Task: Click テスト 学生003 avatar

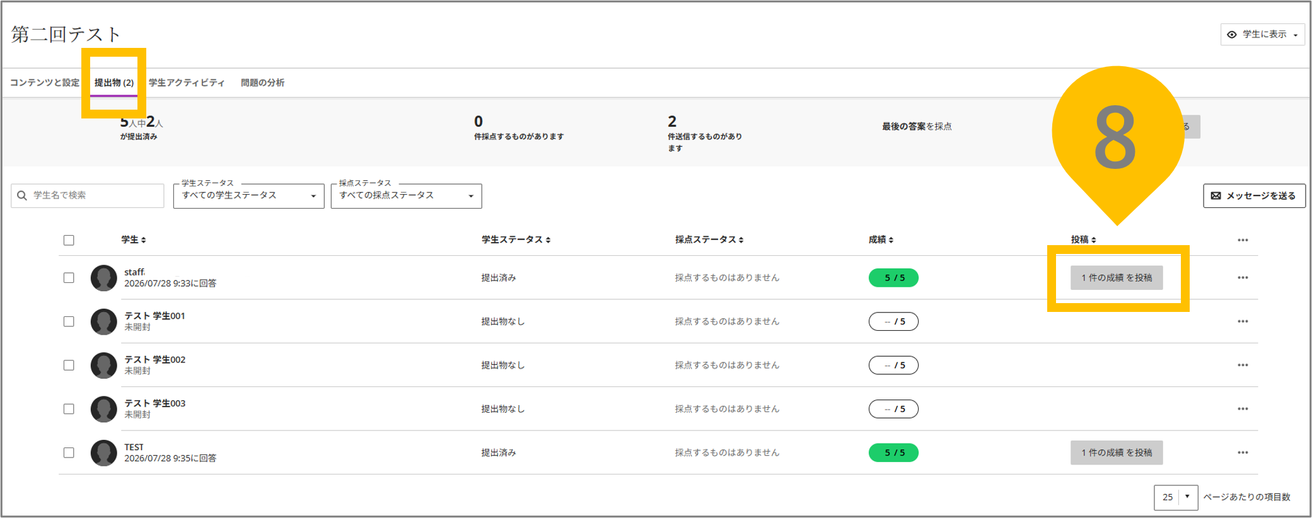Action: (x=103, y=409)
